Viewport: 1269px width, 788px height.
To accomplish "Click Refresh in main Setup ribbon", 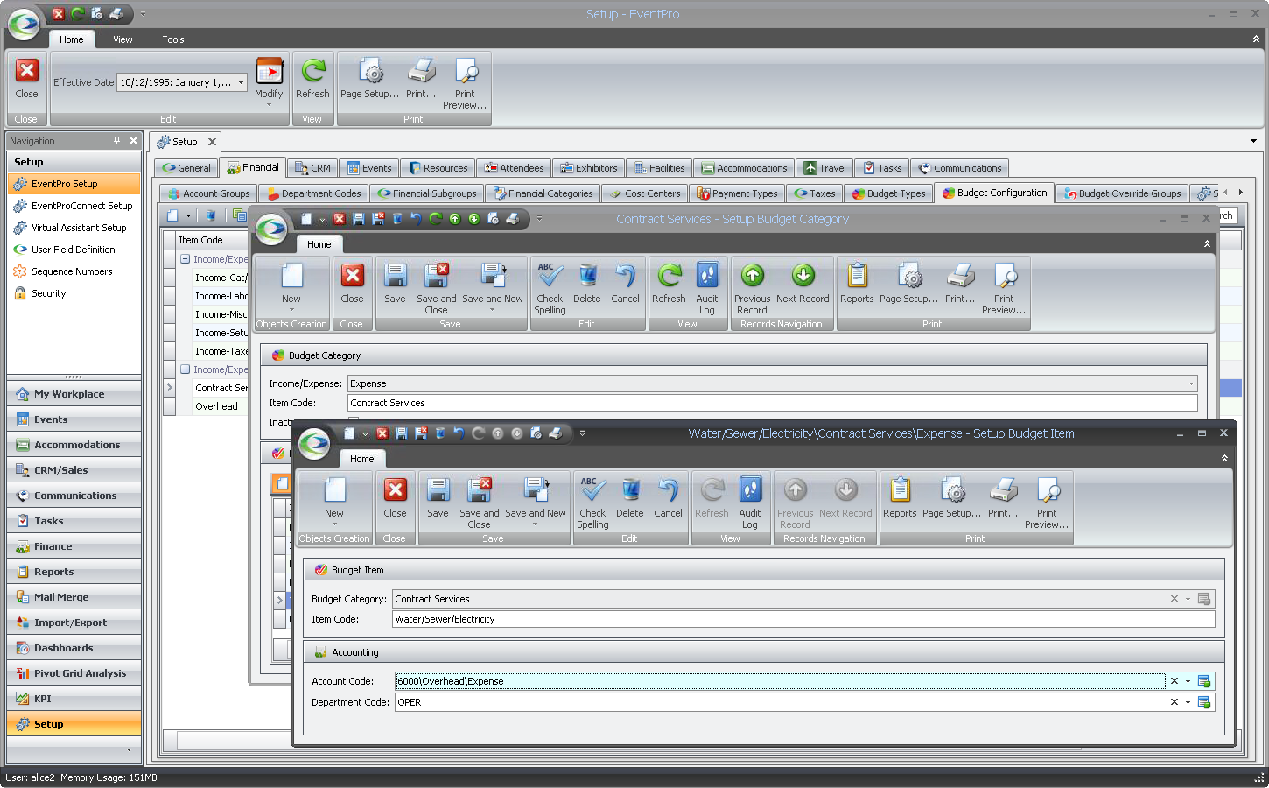I will coord(312,79).
